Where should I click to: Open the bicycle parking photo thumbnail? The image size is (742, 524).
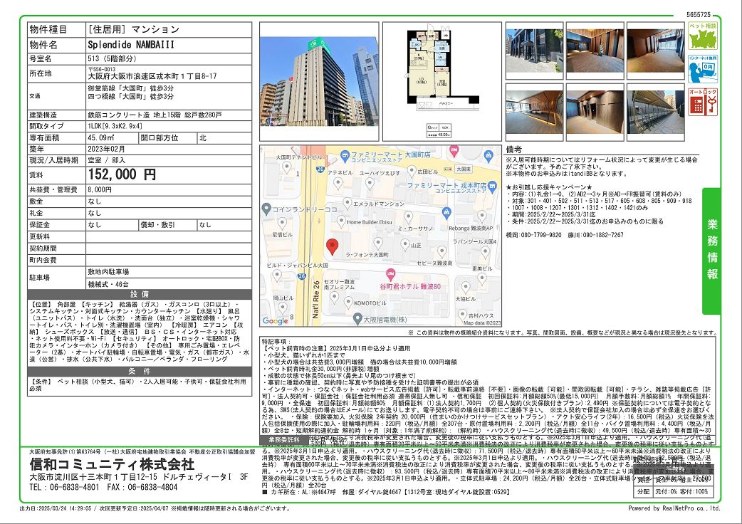click(656, 112)
